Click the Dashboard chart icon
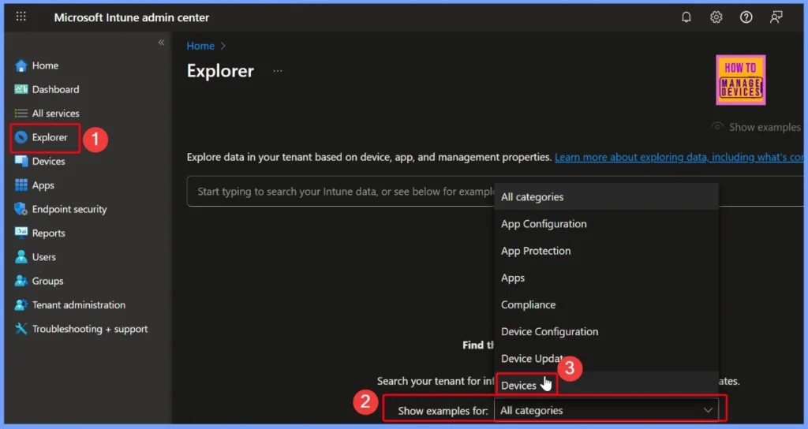 pos(21,89)
